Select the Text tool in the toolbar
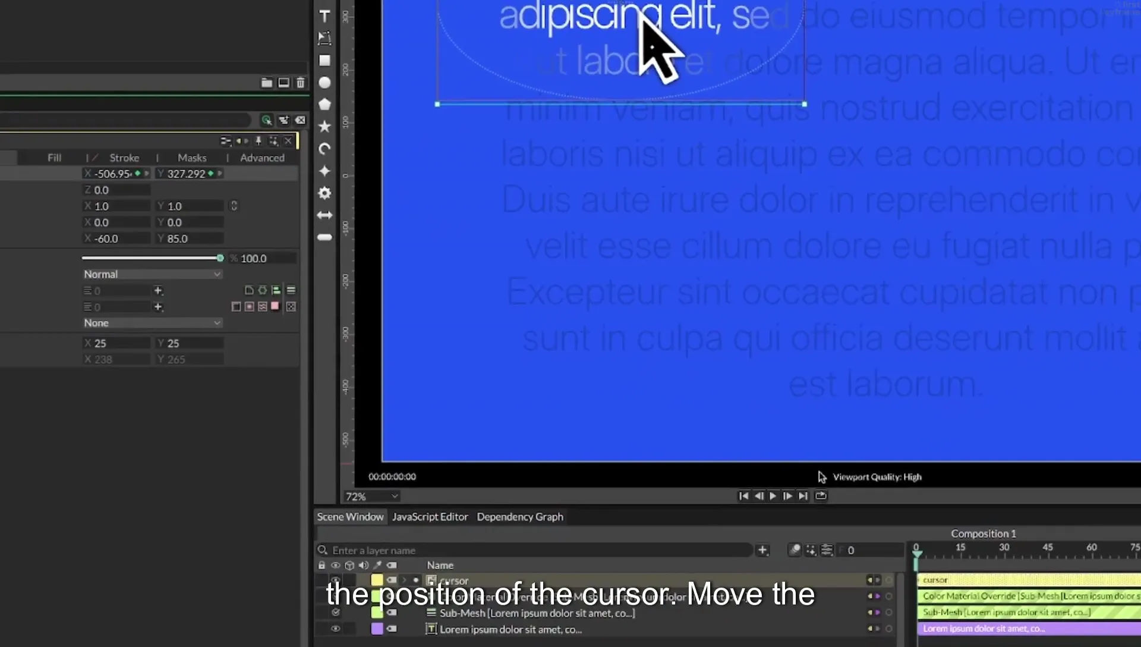1141x647 pixels. (324, 17)
